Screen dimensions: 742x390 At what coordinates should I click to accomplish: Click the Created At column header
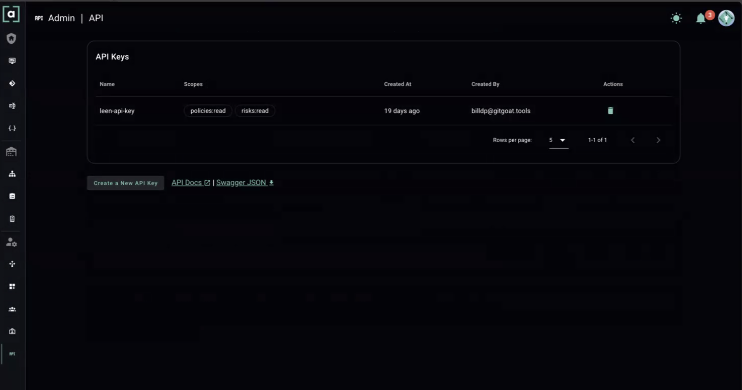point(398,84)
